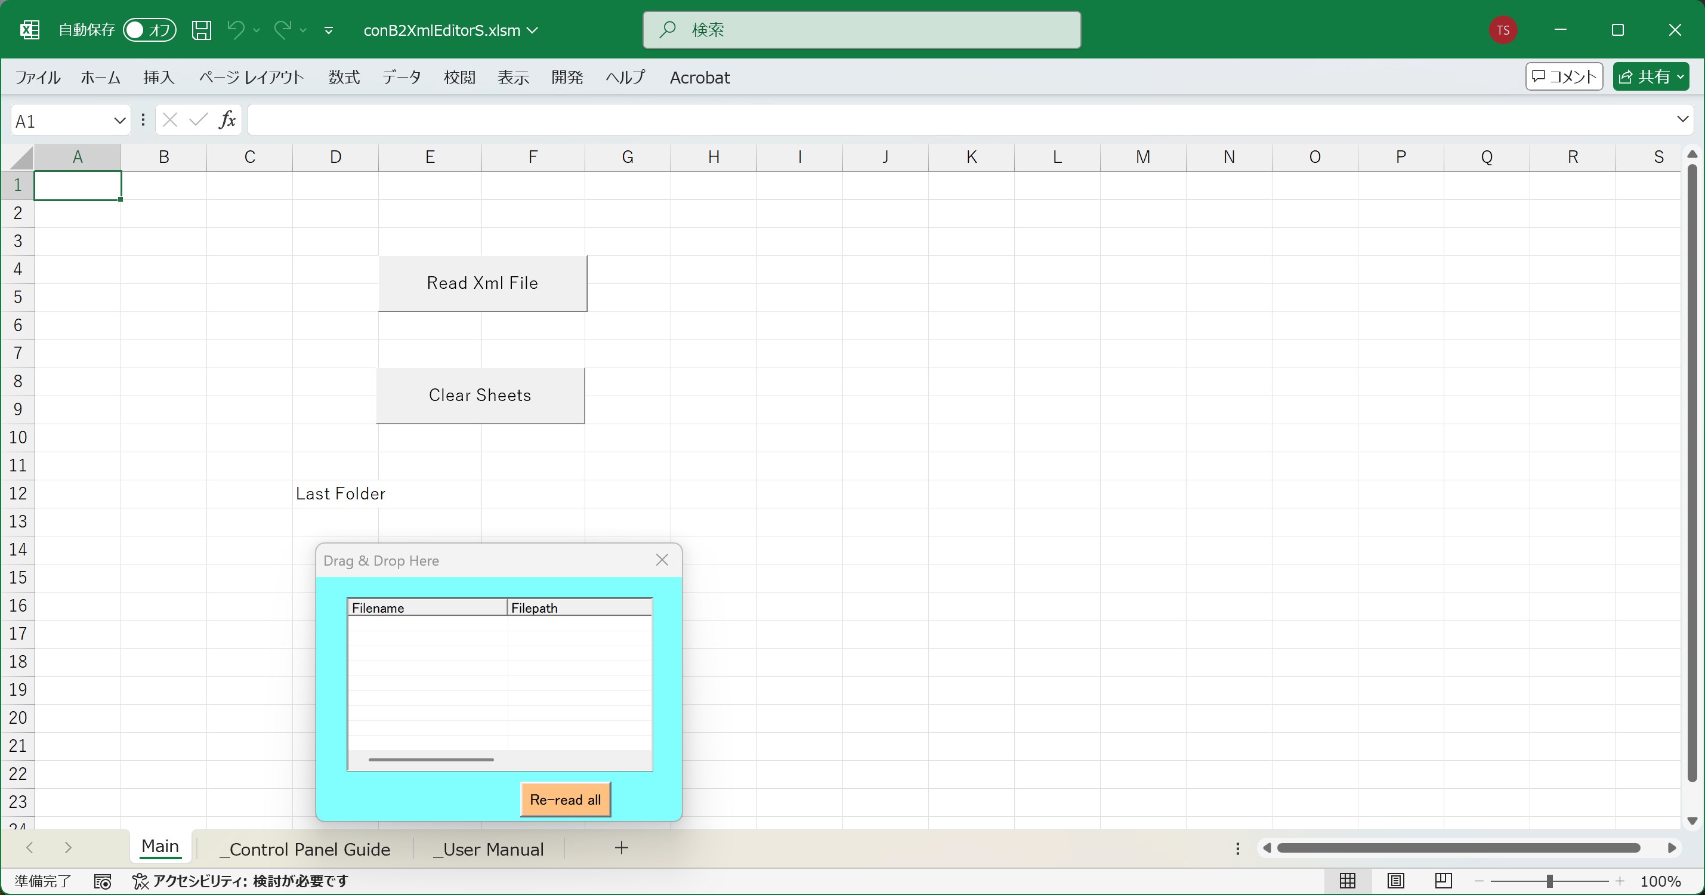Click the zoom slider handle
Screen dimensions: 1705x895
pos(1549,881)
